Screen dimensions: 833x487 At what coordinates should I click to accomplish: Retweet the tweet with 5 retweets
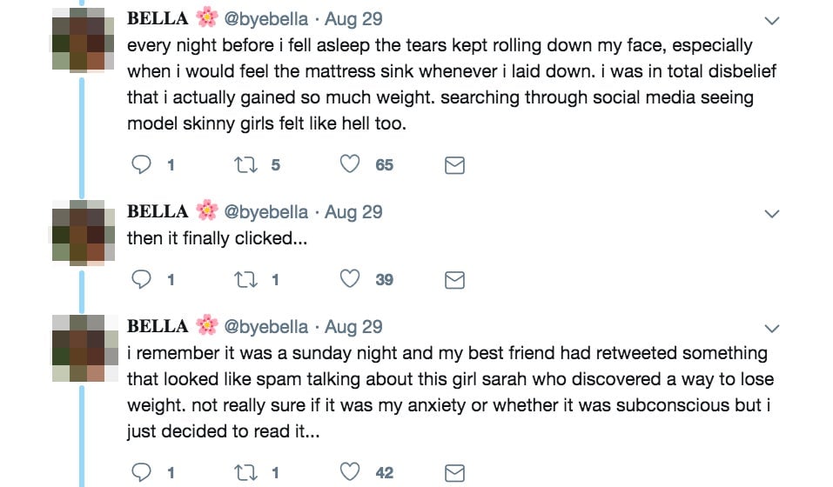(246, 164)
